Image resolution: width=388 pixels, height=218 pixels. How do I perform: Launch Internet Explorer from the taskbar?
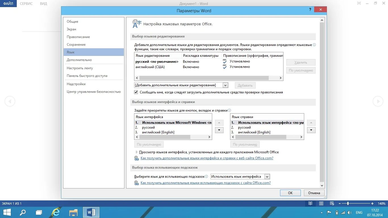pos(56,212)
